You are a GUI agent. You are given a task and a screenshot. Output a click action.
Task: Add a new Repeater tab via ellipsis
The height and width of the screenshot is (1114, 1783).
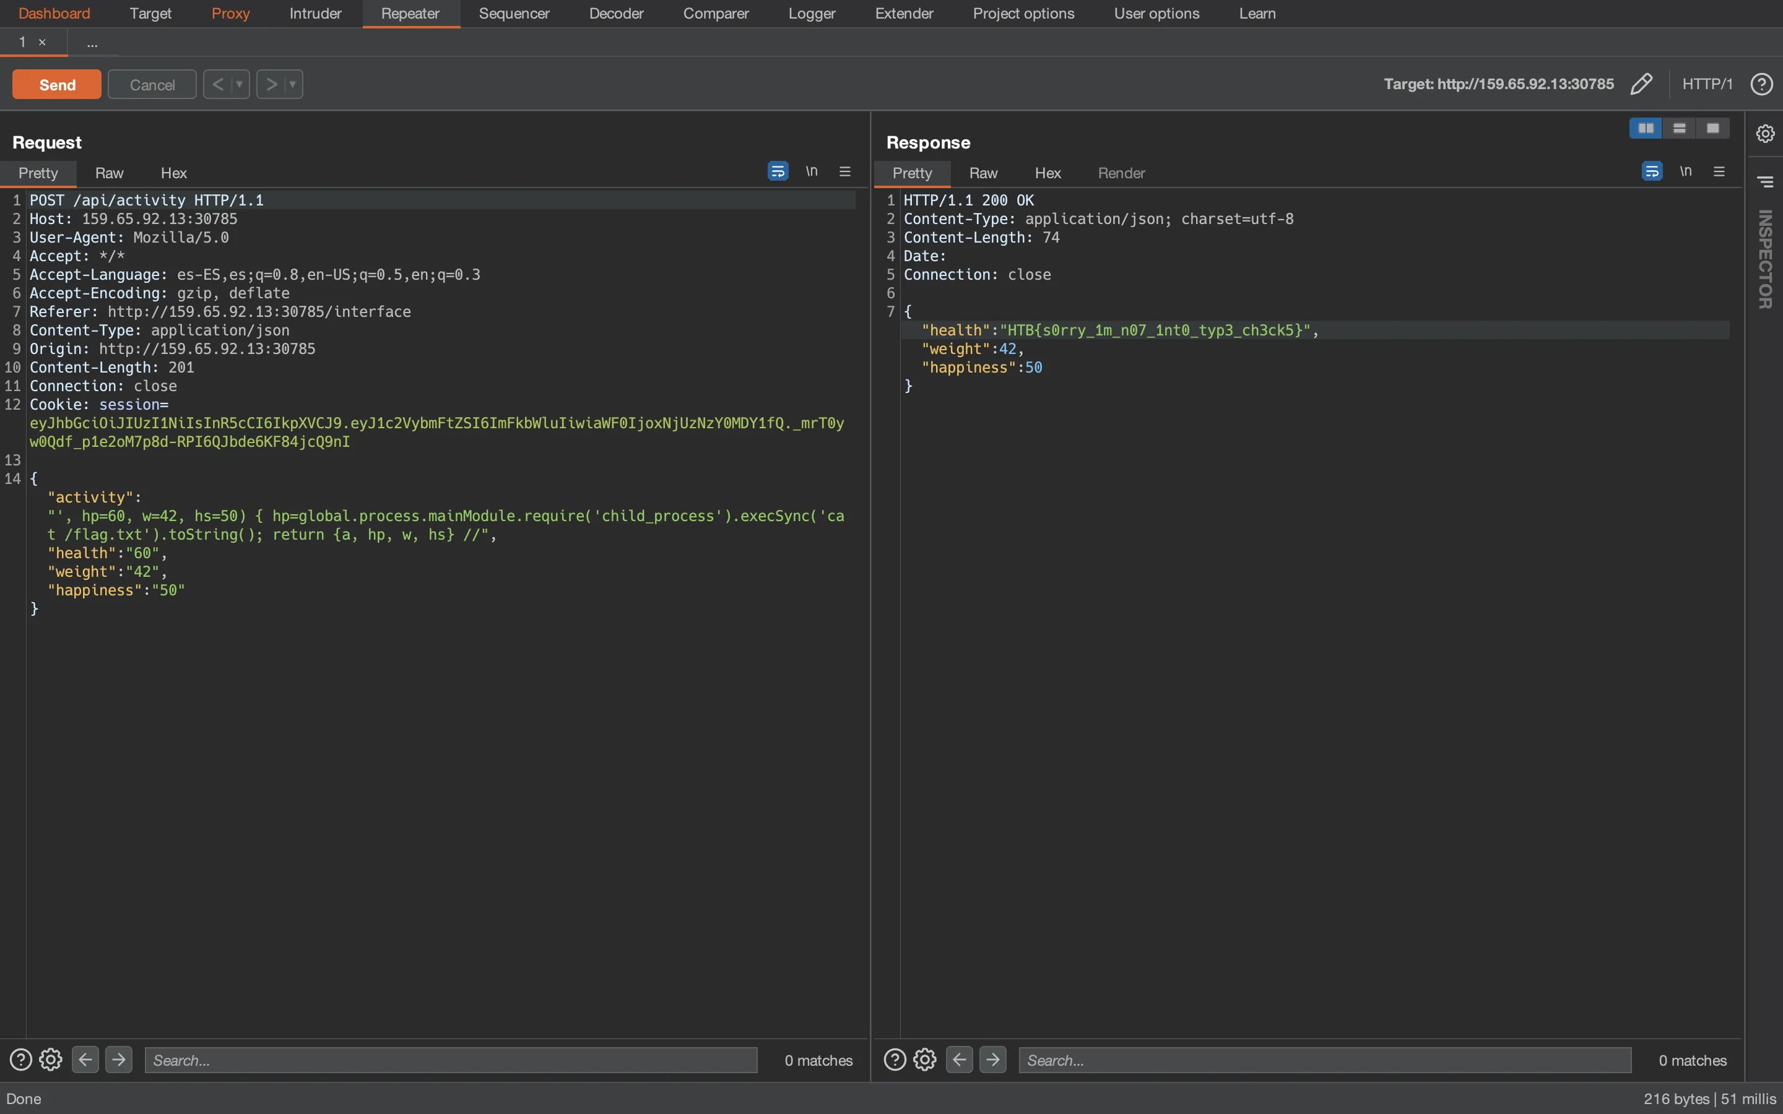[x=92, y=43]
